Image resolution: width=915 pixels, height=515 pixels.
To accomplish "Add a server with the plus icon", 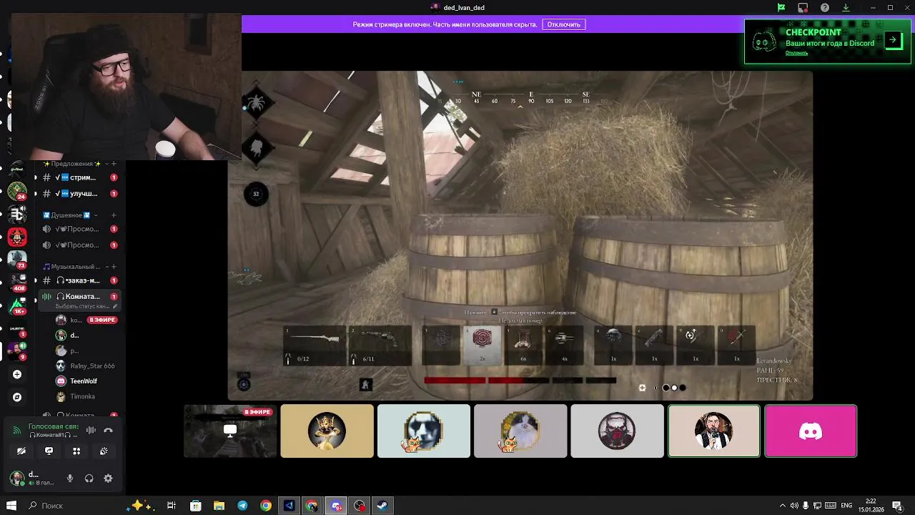I will 17,374.
